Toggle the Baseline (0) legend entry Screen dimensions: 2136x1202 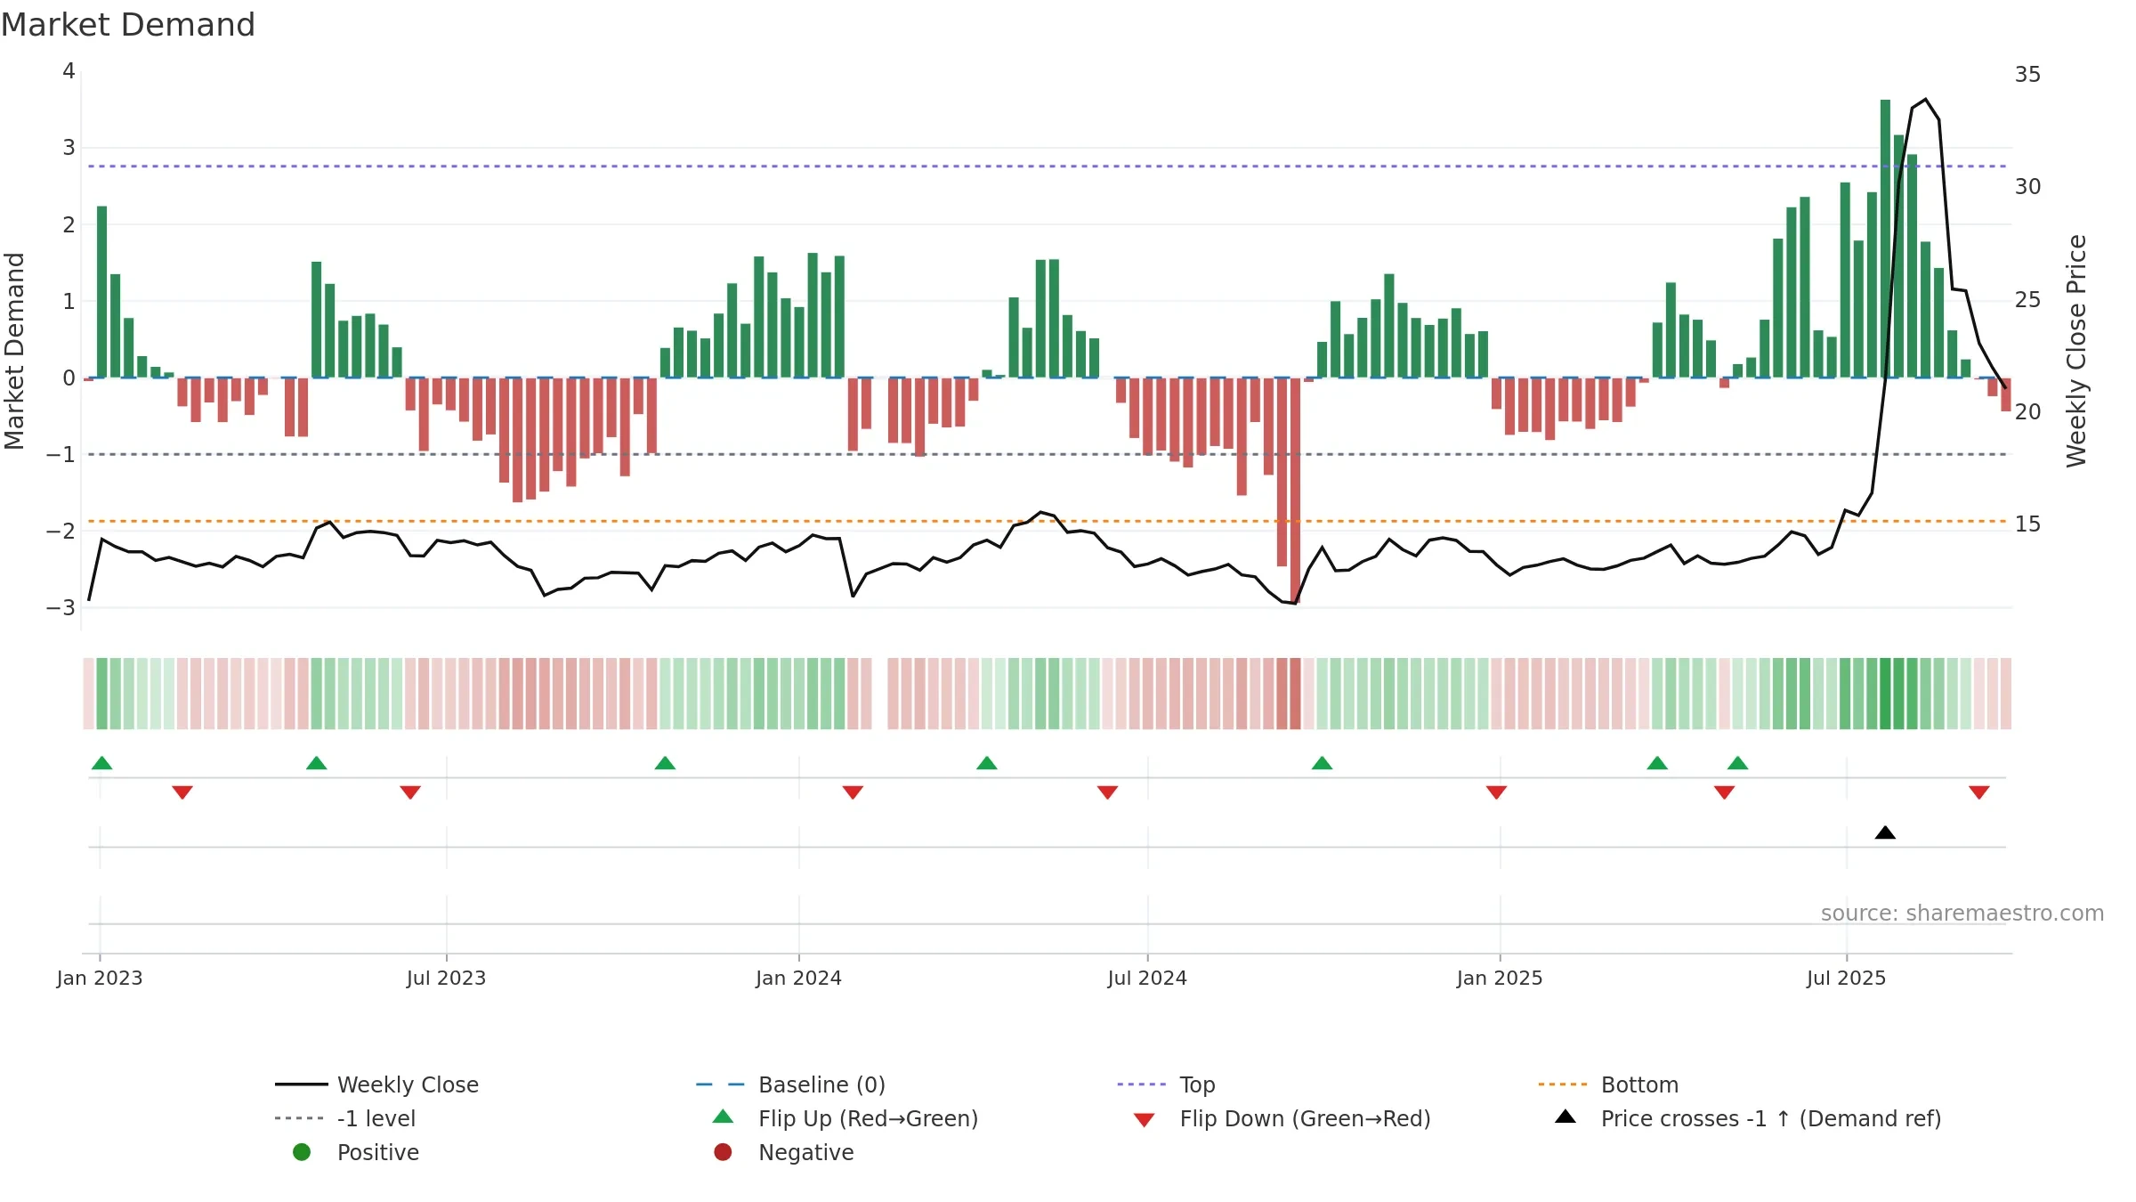tap(790, 1084)
